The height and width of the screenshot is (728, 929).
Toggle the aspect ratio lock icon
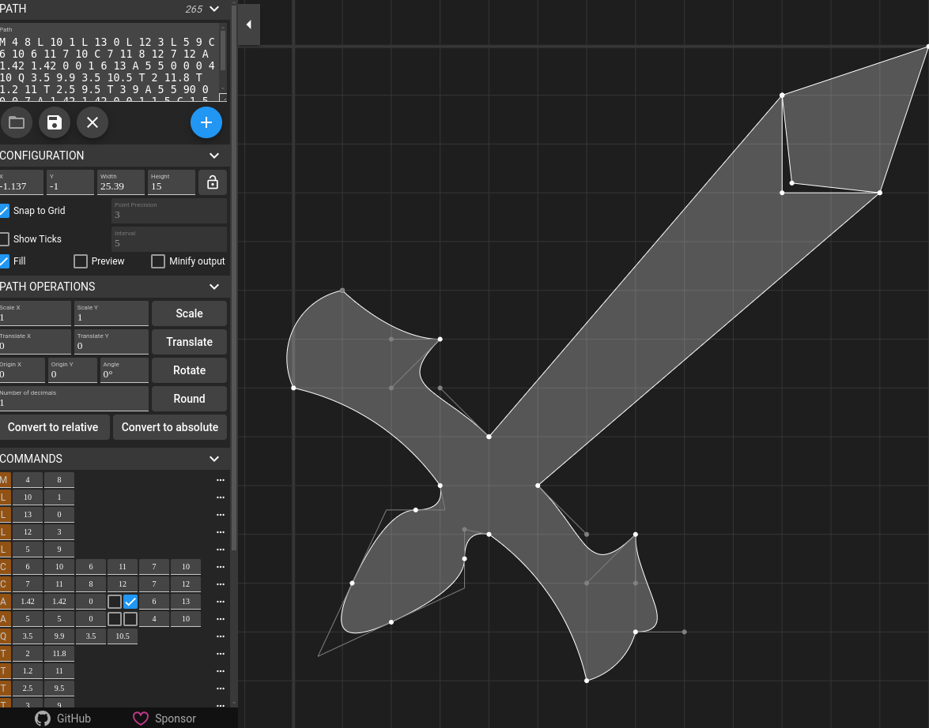(x=213, y=182)
